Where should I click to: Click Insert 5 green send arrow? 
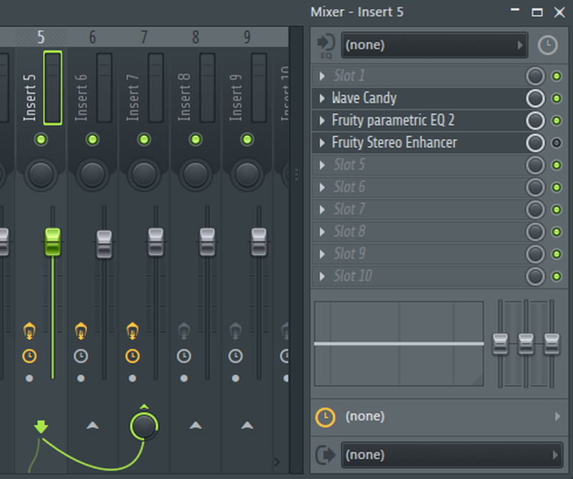coord(41,427)
